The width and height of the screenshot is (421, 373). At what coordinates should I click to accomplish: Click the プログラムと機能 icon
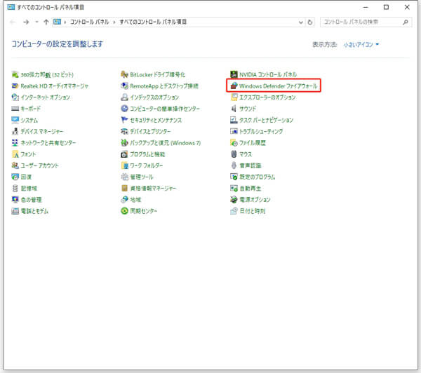[124, 154]
